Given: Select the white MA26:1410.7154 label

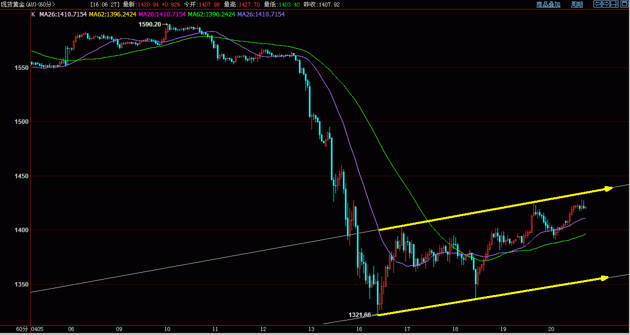Looking at the screenshot, I should coord(63,14).
